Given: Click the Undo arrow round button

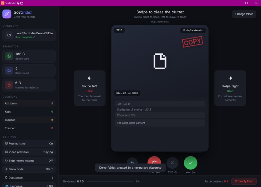Looking at the screenshot, I should coord(132,163).
